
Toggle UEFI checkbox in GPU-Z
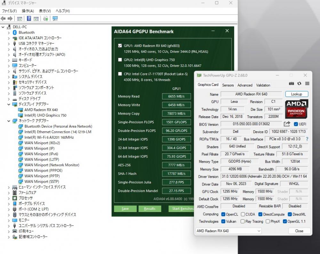(x=296, y=124)
